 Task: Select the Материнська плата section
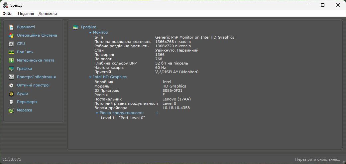tap(36, 60)
